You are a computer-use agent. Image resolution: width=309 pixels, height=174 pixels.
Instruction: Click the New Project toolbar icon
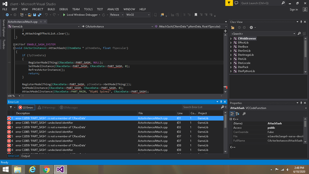coord(22,15)
